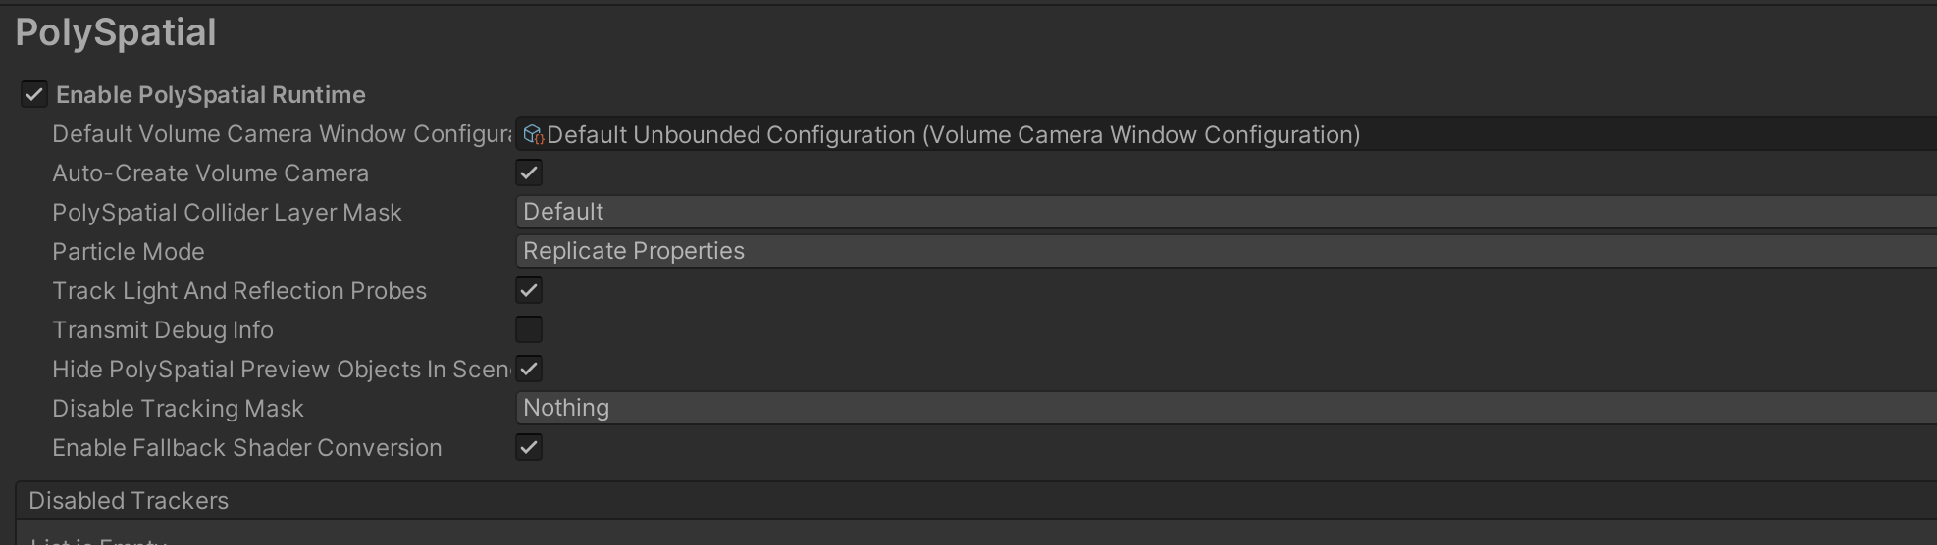Click the Transmit Debug Info label
The image size is (1937, 545).
click(x=163, y=330)
